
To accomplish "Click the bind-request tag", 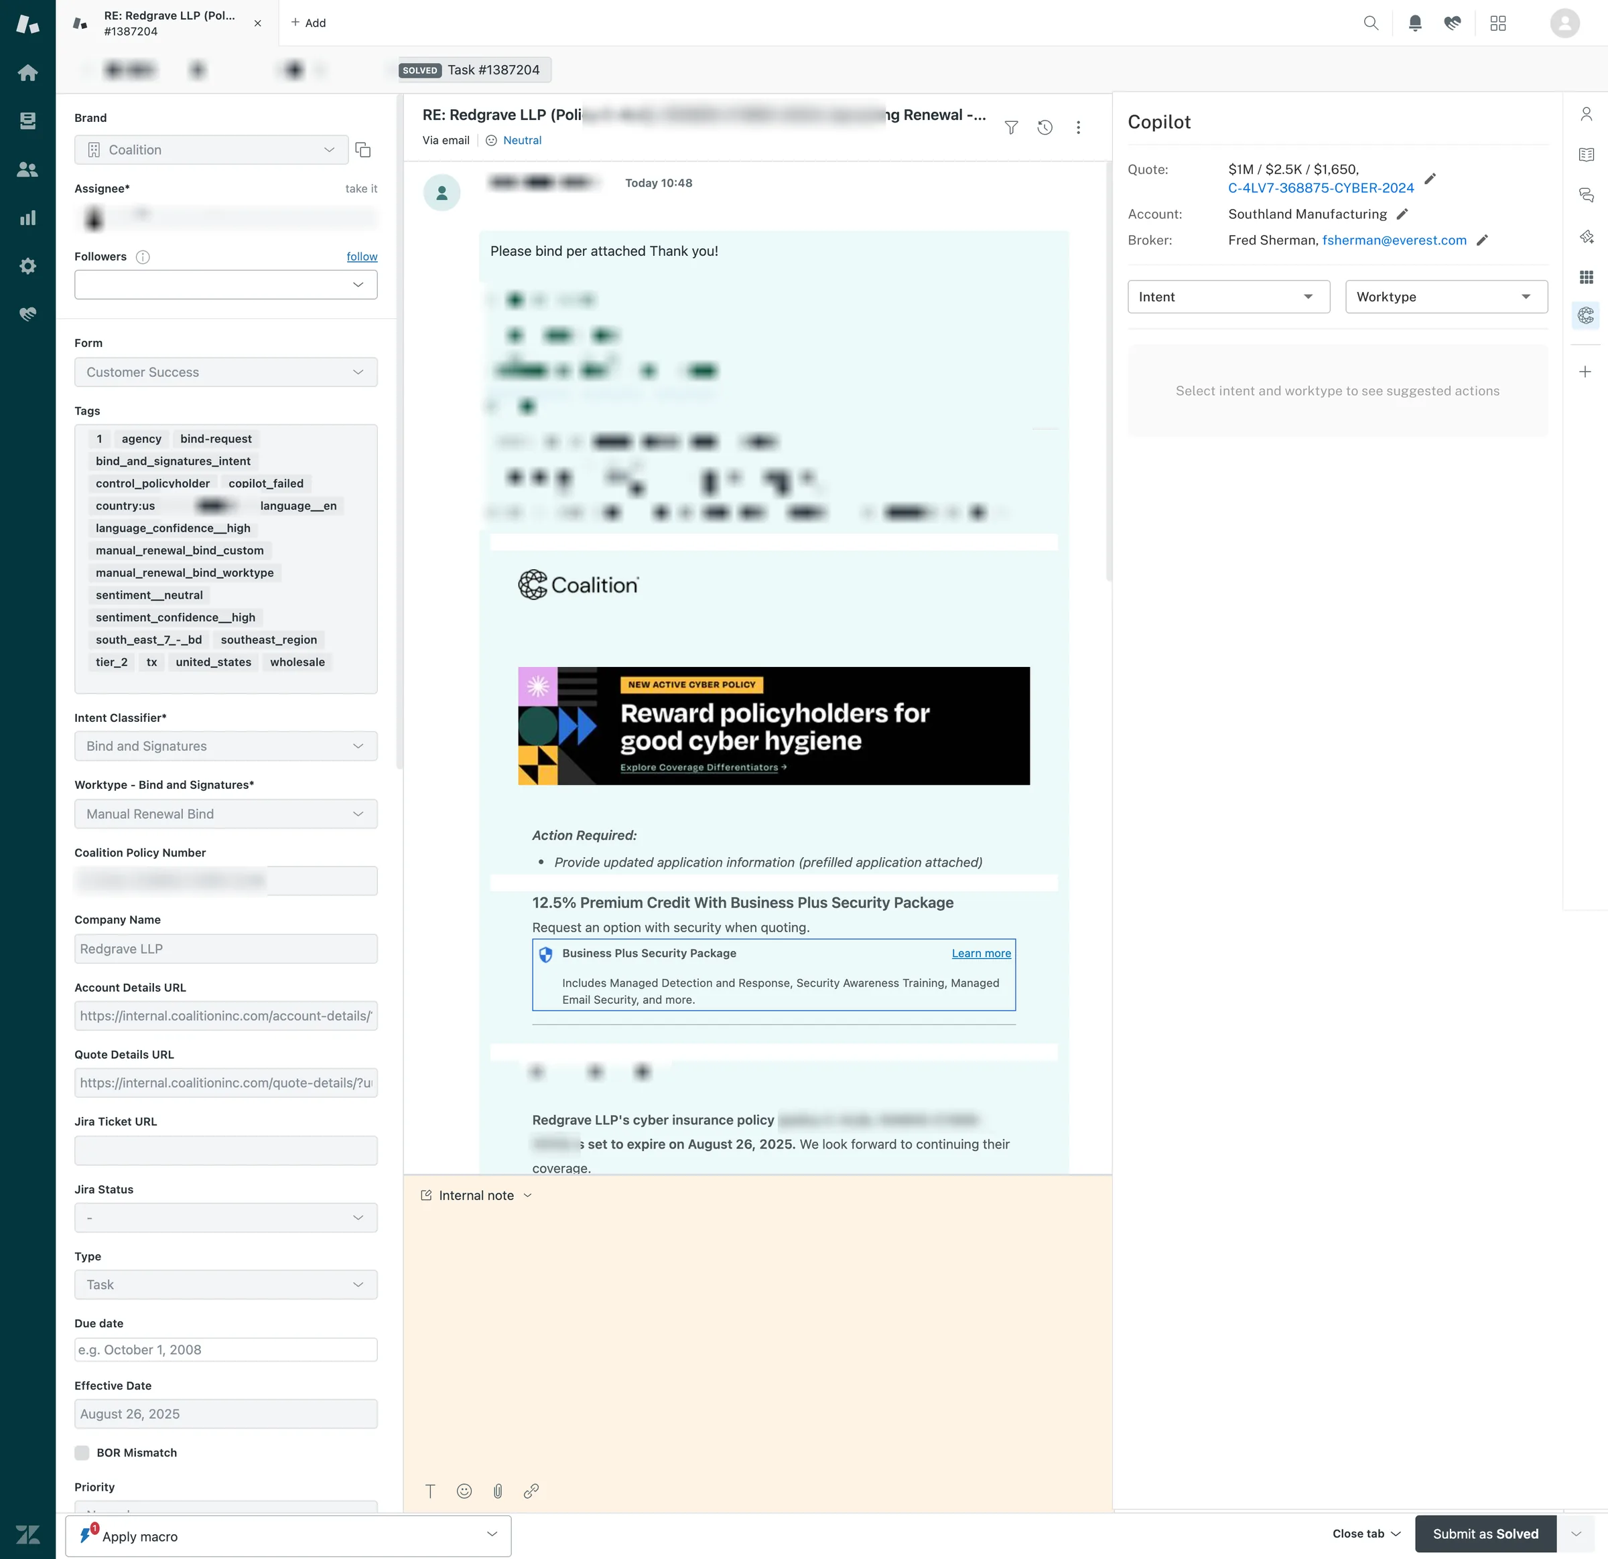I will [x=216, y=439].
